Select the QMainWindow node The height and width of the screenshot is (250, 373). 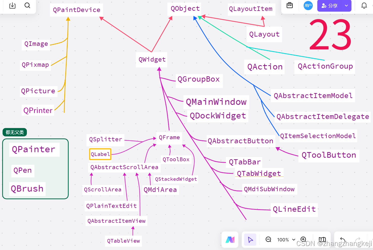(216, 102)
